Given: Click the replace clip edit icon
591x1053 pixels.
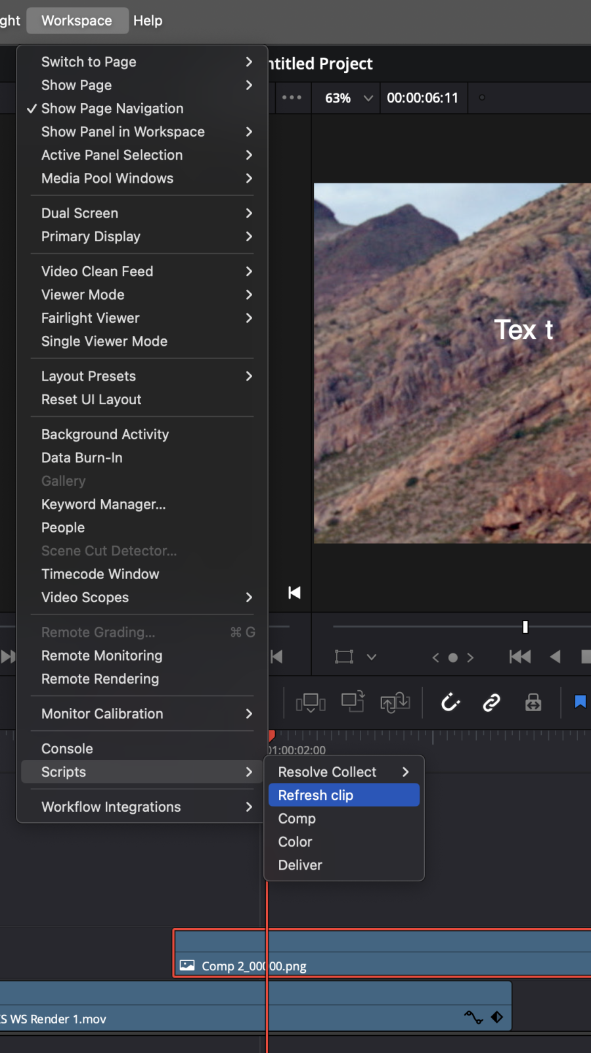Looking at the screenshot, I should (395, 703).
